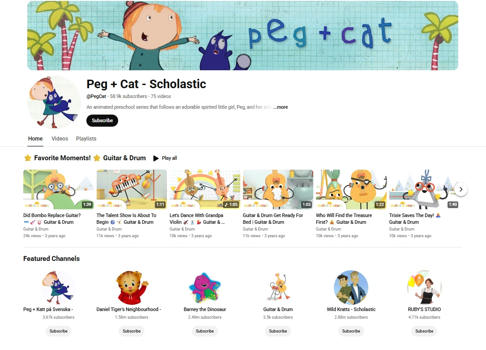Subscribe to Peg + Cat - Scholastic
Image resolution: width=486 pixels, height=350 pixels.
102,120
